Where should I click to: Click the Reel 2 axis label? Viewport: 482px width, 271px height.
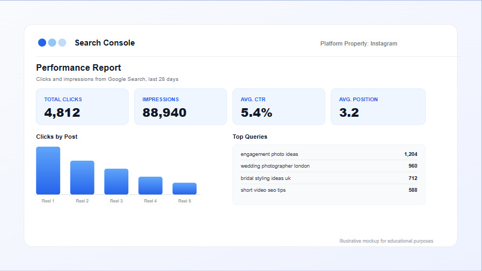[82, 201]
